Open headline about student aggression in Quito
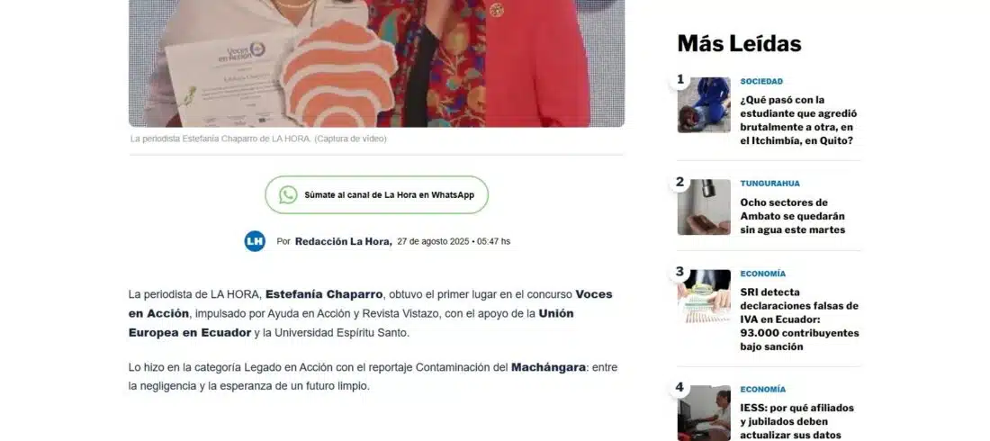This screenshot has width=990, height=441. pyautogui.click(x=798, y=120)
